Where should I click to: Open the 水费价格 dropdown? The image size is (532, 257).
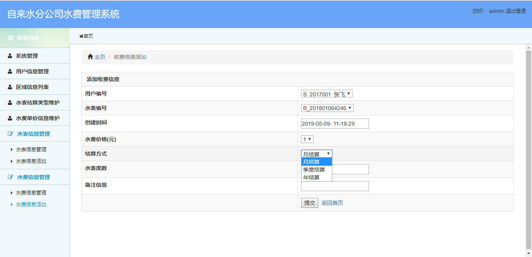click(307, 138)
